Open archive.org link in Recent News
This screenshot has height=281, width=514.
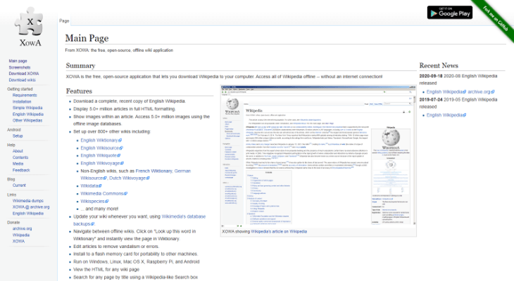[481, 92]
